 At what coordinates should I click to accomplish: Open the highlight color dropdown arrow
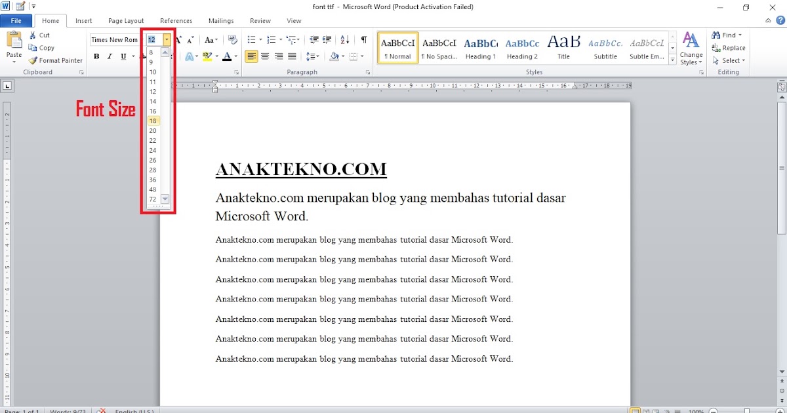[x=216, y=56]
